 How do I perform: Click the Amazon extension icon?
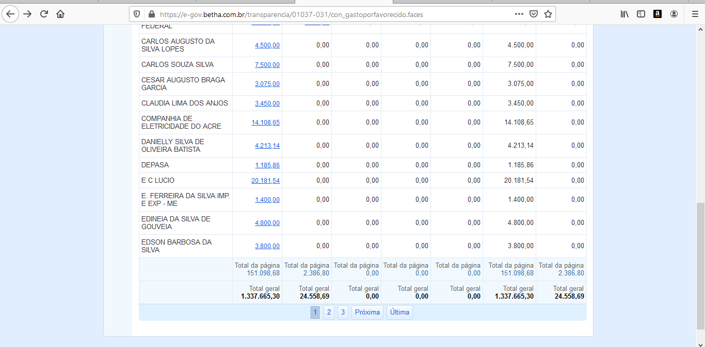click(658, 14)
